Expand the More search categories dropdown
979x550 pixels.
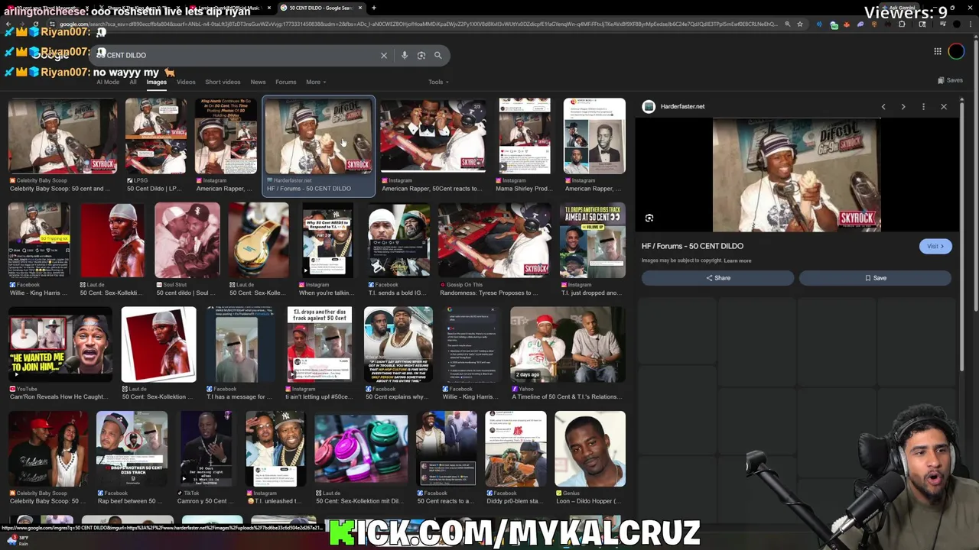pos(316,82)
